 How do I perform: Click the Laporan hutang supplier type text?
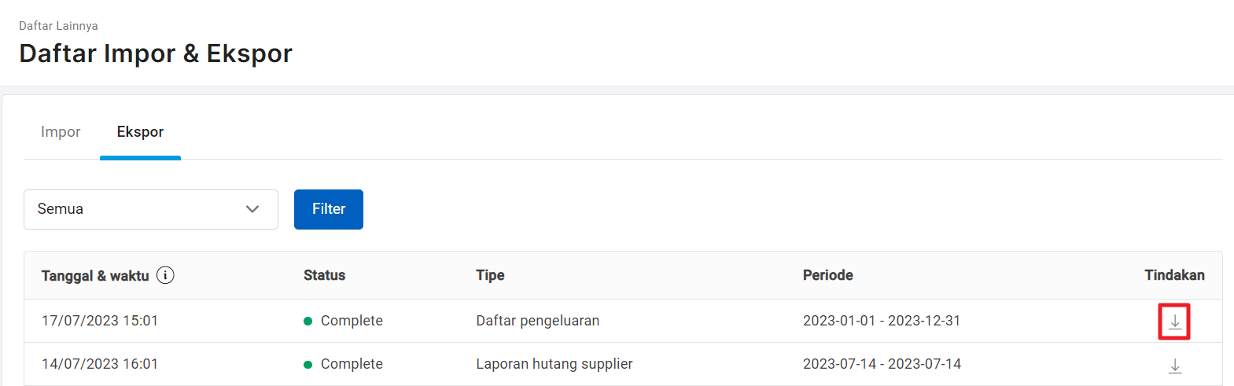[554, 364]
